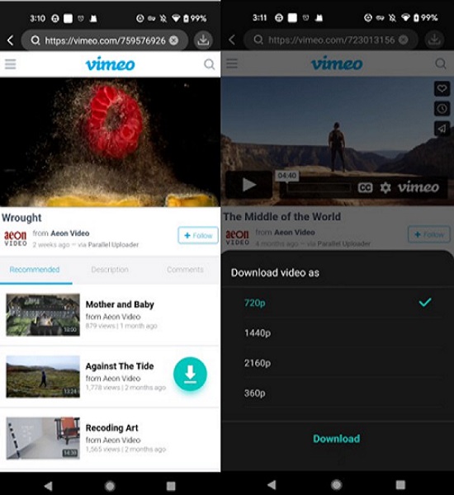Tap Android home button on right phone
Viewport: 454px width, 495px height.
[x=337, y=484]
